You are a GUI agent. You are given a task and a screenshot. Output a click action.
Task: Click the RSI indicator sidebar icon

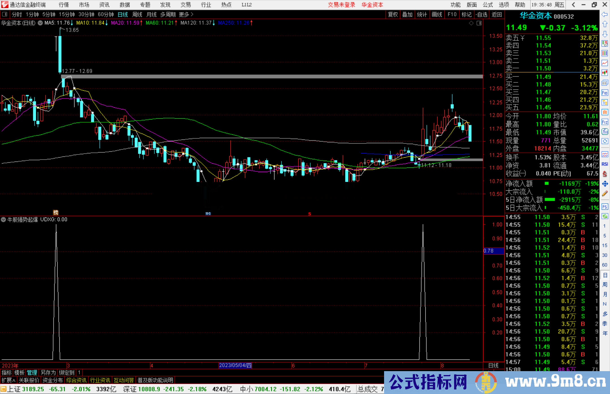click(605, 164)
